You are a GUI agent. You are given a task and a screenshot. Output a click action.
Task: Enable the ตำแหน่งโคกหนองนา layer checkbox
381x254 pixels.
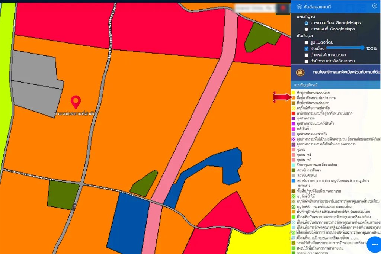coord(307,55)
